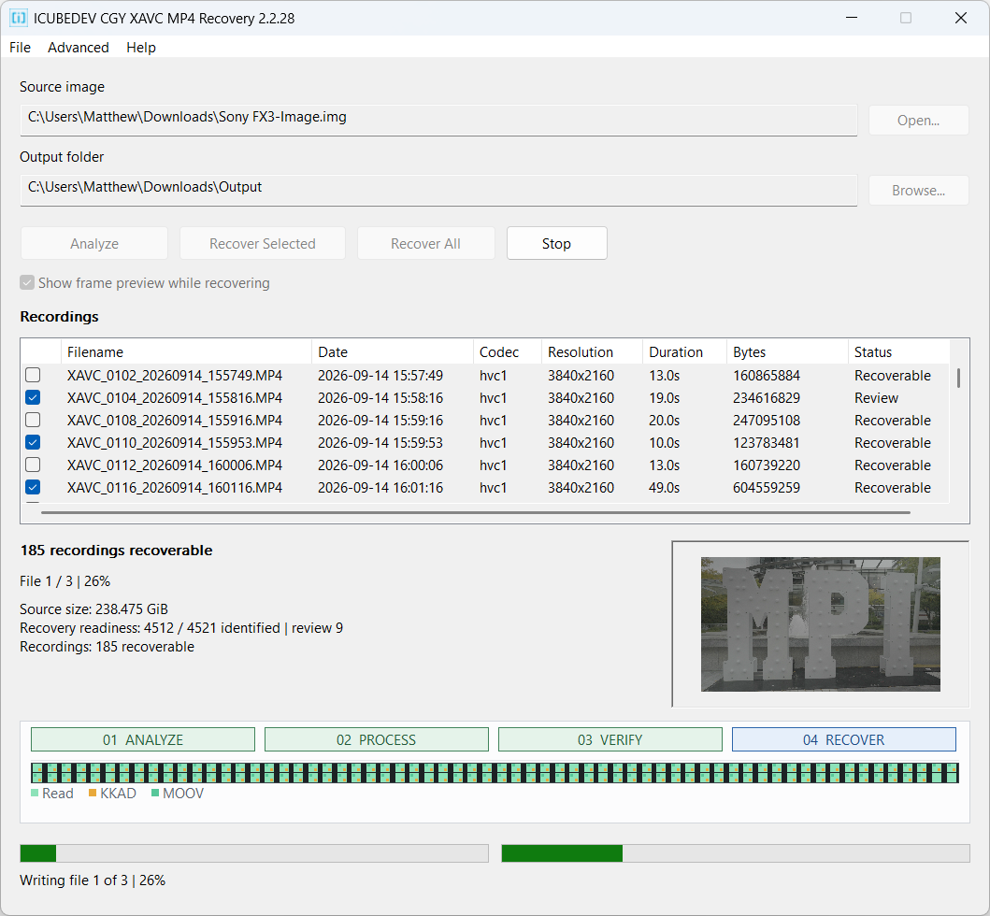Select filename XAVC_0112_20260914_160006.MP4
The height and width of the screenshot is (916, 990).
(x=175, y=465)
